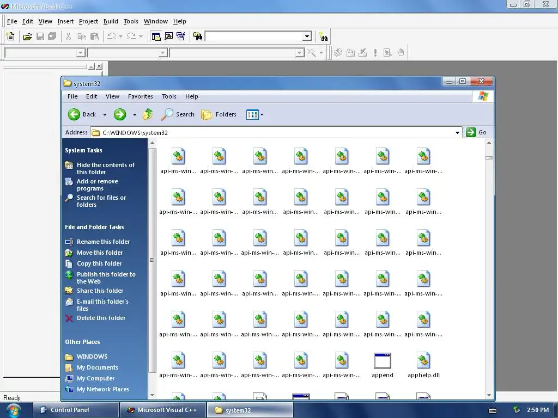Open the Undo dropdown arrow in Visual C++
Image resolution: width=558 pixels, height=418 pixels.
coord(120,36)
